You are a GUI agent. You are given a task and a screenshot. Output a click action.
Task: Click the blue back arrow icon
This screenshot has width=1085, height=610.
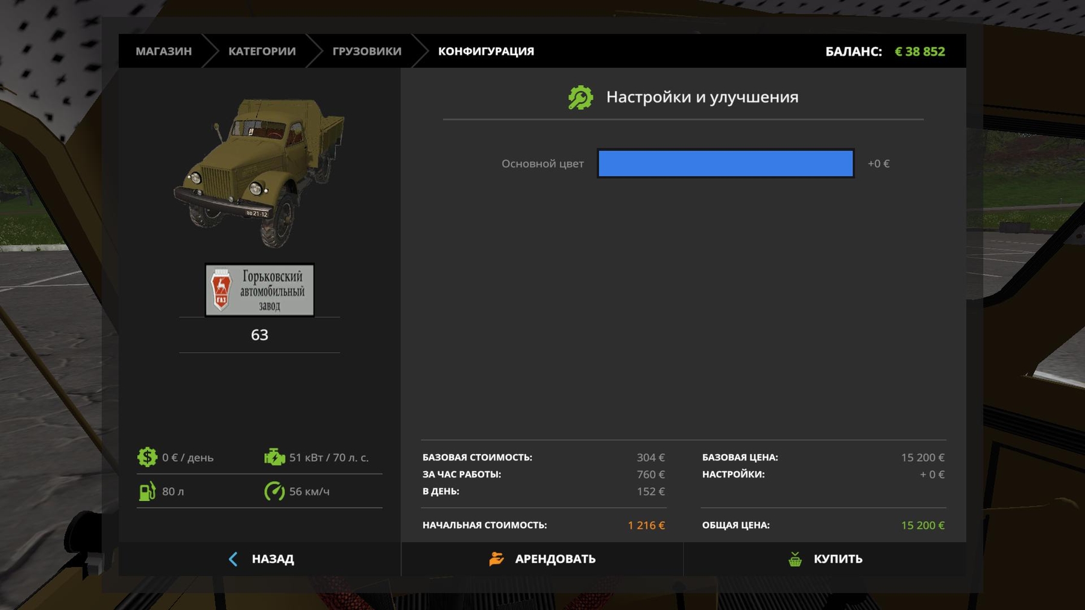tap(233, 559)
